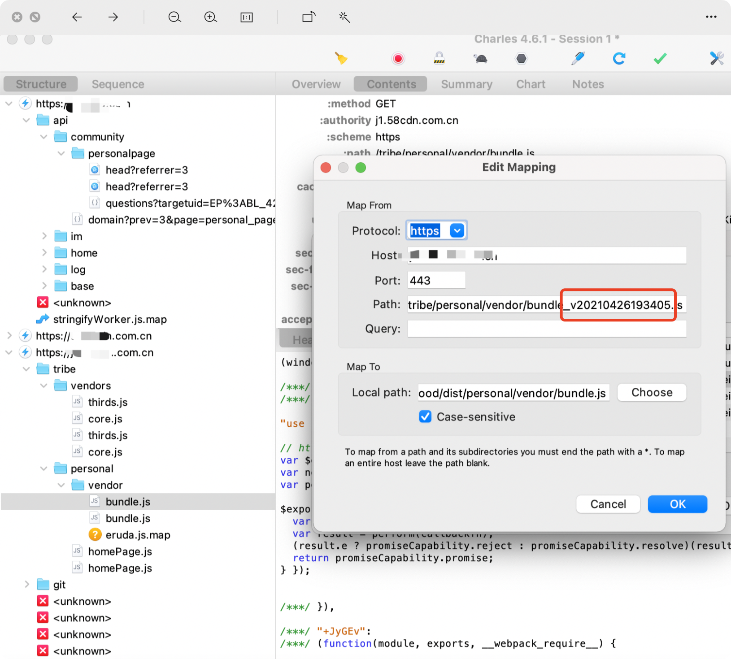Click the Path input field
This screenshot has width=731, height=659.
tap(547, 305)
